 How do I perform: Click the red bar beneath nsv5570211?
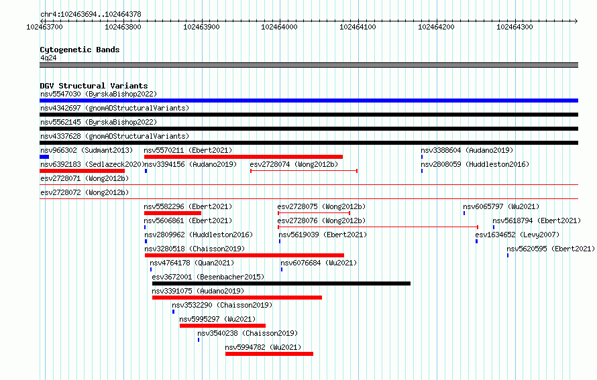point(243,157)
